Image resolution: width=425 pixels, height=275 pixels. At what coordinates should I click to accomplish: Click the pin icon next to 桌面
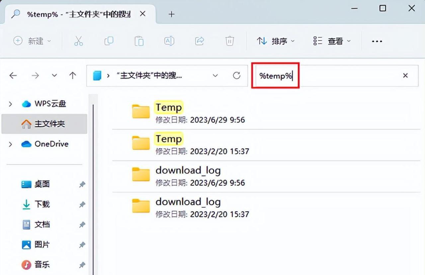pos(82,184)
